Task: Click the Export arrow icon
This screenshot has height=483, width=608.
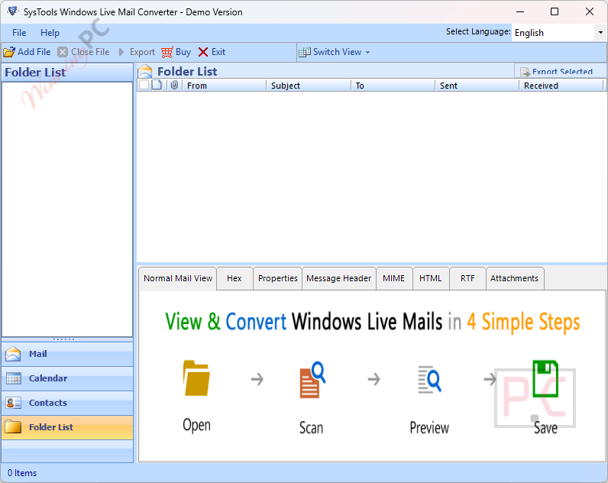Action: [121, 52]
